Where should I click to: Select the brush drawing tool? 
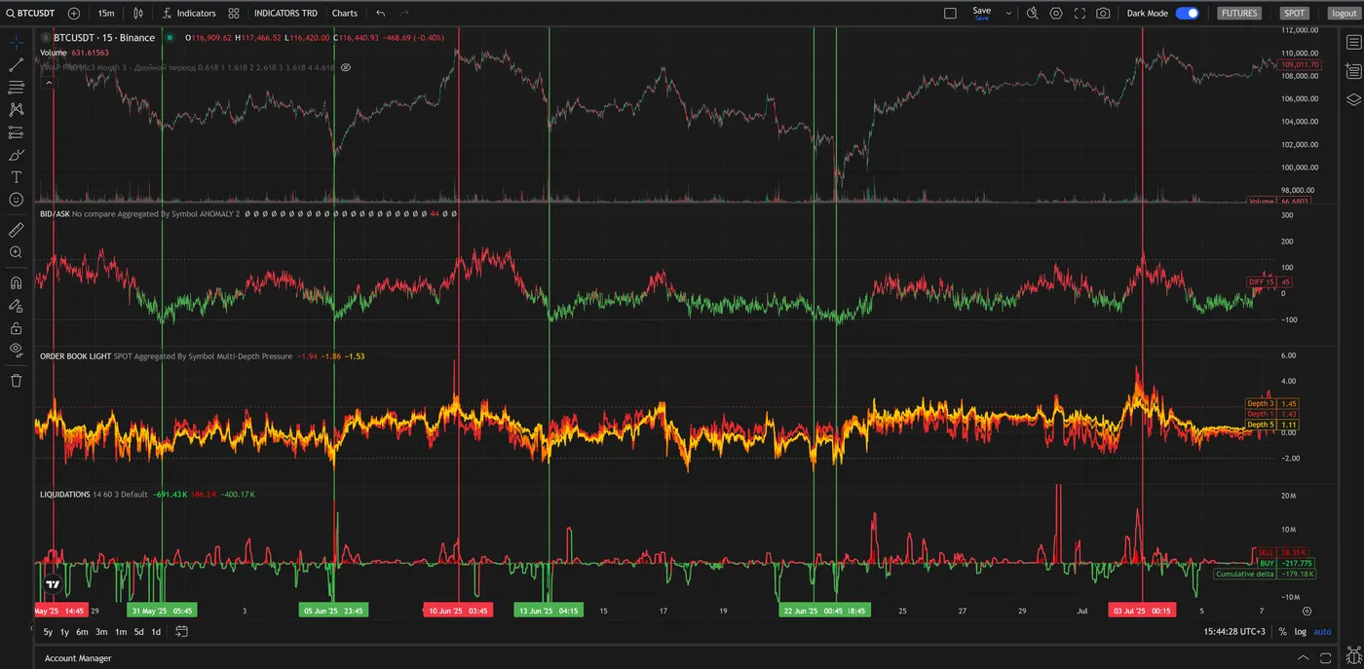point(16,155)
